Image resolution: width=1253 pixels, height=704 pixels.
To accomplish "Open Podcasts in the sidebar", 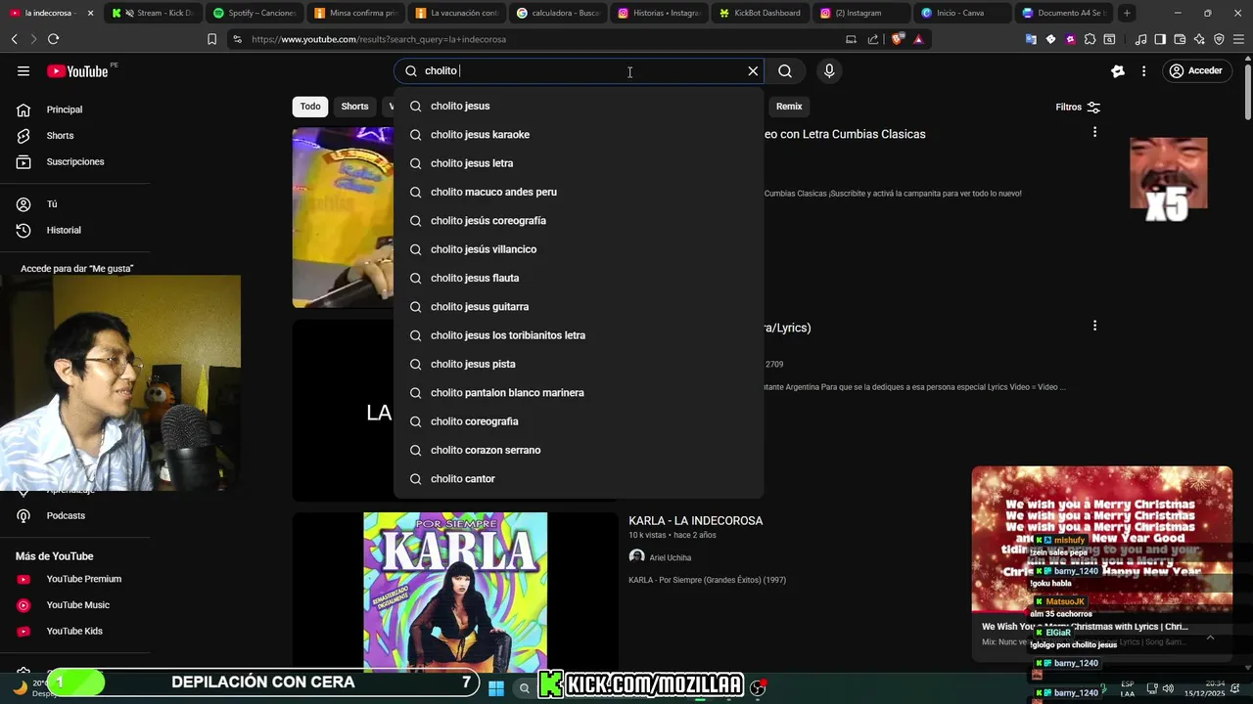I will (x=66, y=515).
